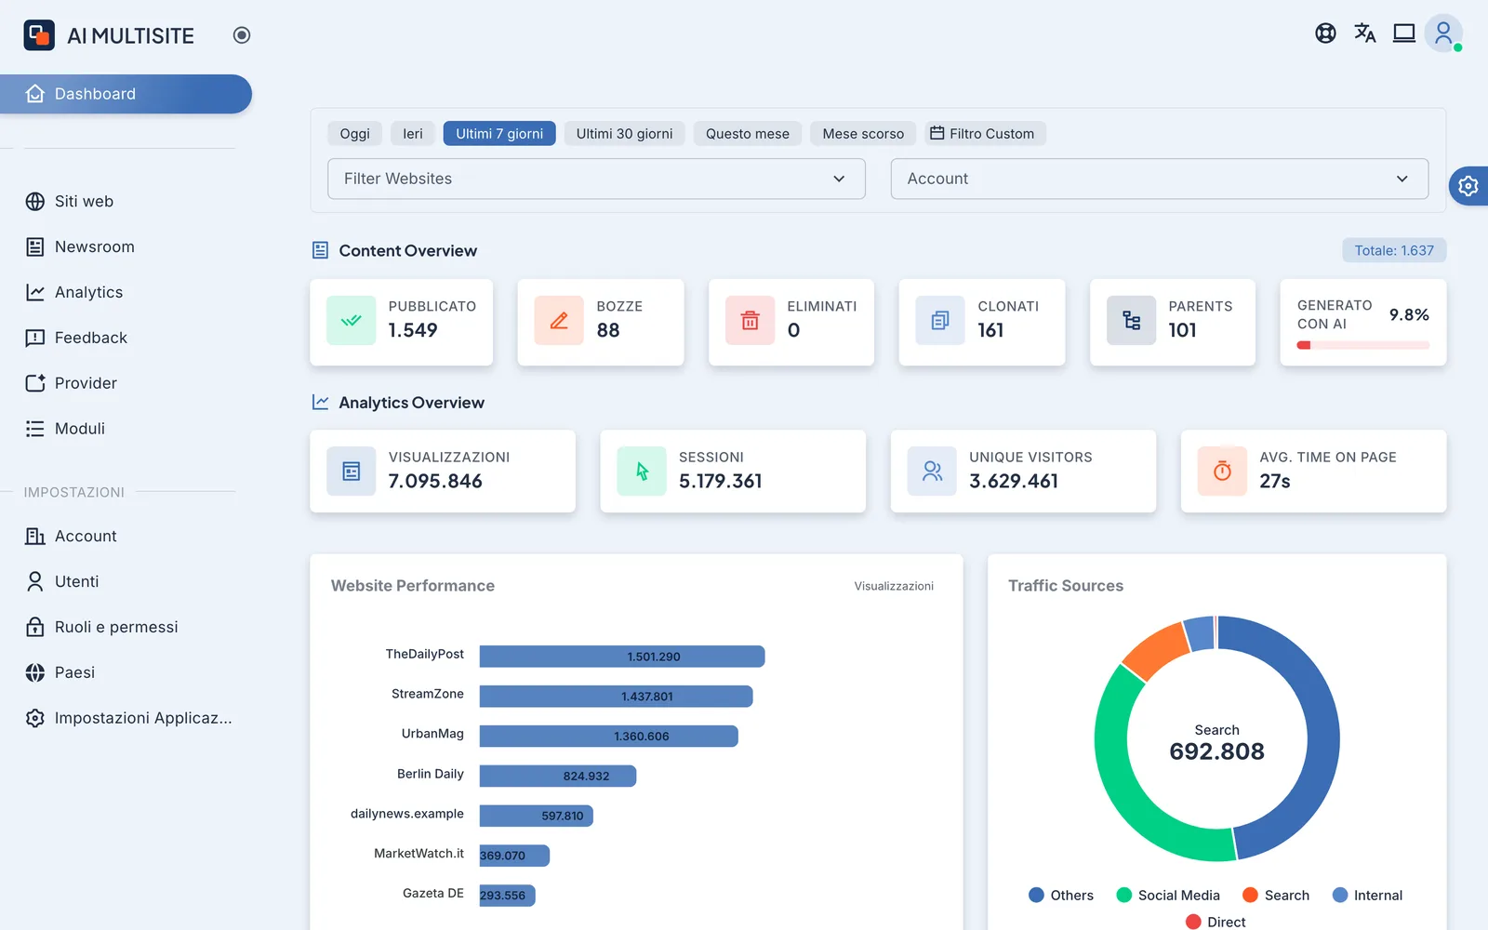Viewport: 1488px width, 930px height.
Task: Click the MarketWatch.it performance bar
Action: [514, 856]
